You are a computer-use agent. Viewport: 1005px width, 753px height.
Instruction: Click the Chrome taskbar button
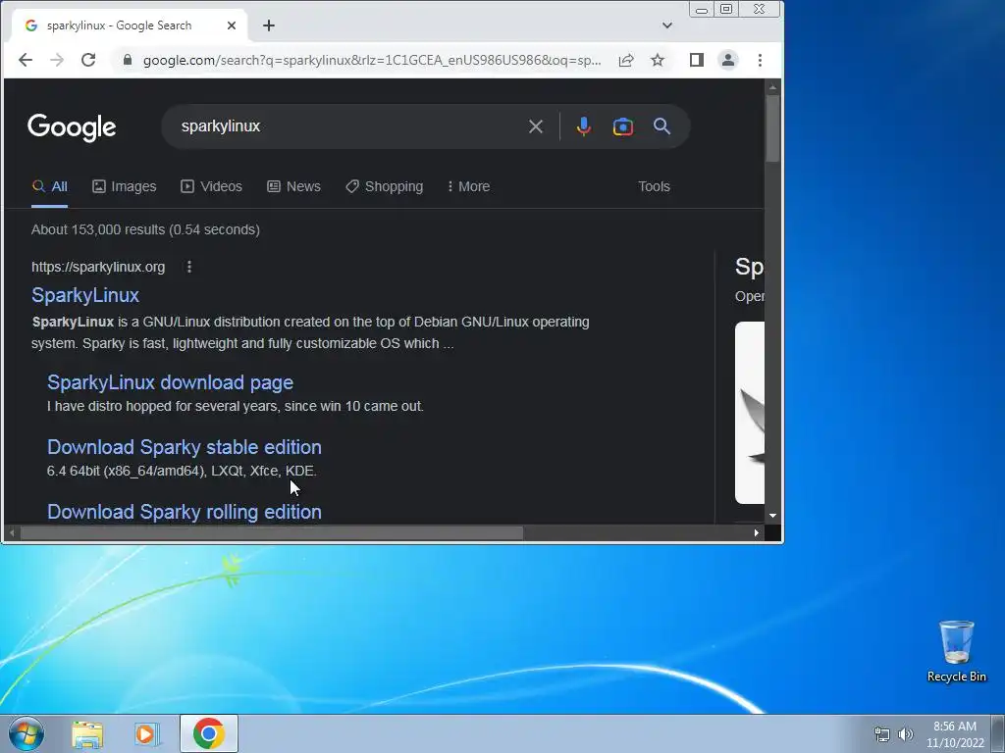tap(209, 733)
